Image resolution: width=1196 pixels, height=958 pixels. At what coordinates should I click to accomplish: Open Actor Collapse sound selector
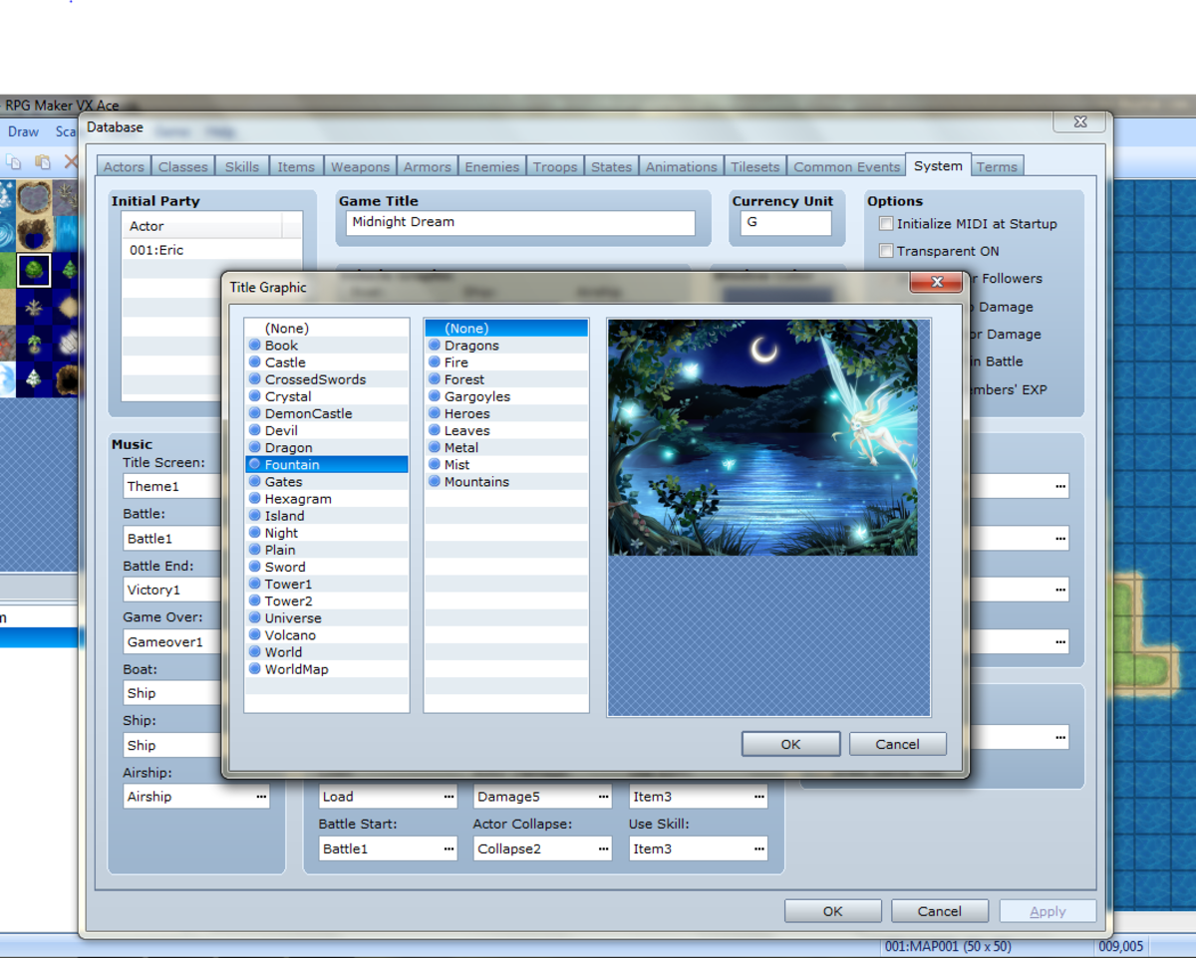point(603,848)
